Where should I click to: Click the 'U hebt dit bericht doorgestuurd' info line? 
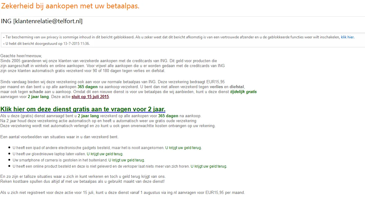(x=46, y=44)
